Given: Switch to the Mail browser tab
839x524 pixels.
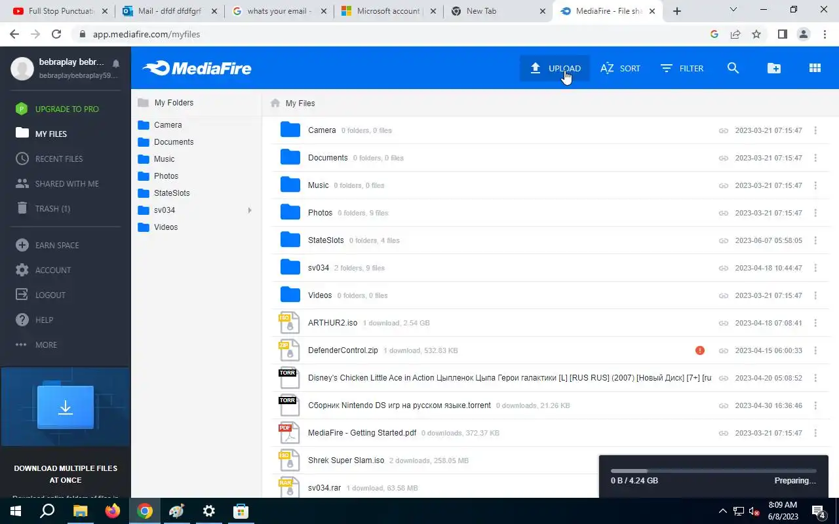Looking at the screenshot, I should point(168,11).
